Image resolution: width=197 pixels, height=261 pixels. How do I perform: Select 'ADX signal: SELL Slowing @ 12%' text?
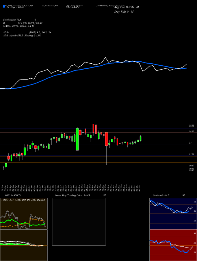[22, 36]
